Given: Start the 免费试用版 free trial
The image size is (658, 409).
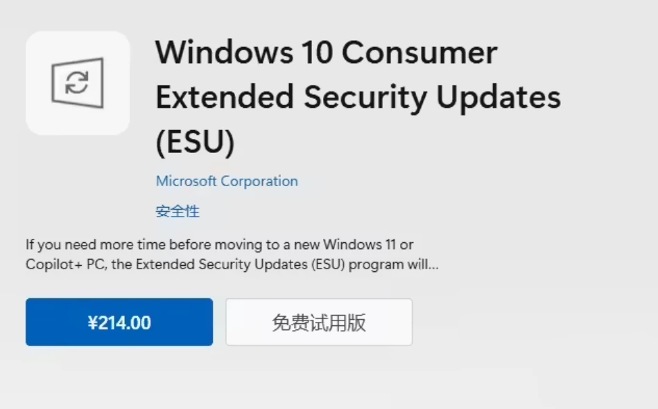Looking at the screenshot, I should point(319,322).
